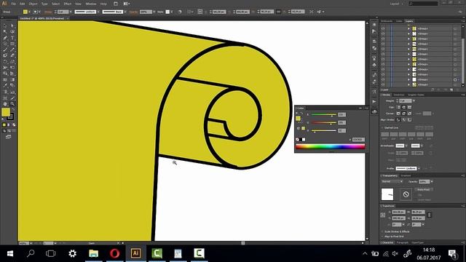466x262 pixels.
Task: Select the Scale tool
Action: pos(12,62)
